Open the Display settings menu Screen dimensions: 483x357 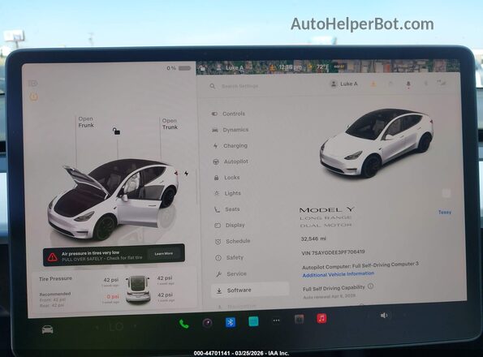tap(230, 226)
